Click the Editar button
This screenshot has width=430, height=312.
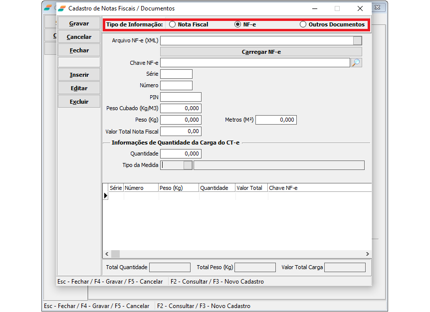click(79, 88)
